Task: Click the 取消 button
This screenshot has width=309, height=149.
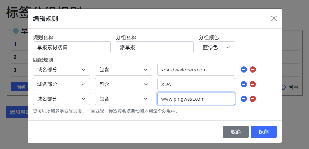Action: [236, 132]
